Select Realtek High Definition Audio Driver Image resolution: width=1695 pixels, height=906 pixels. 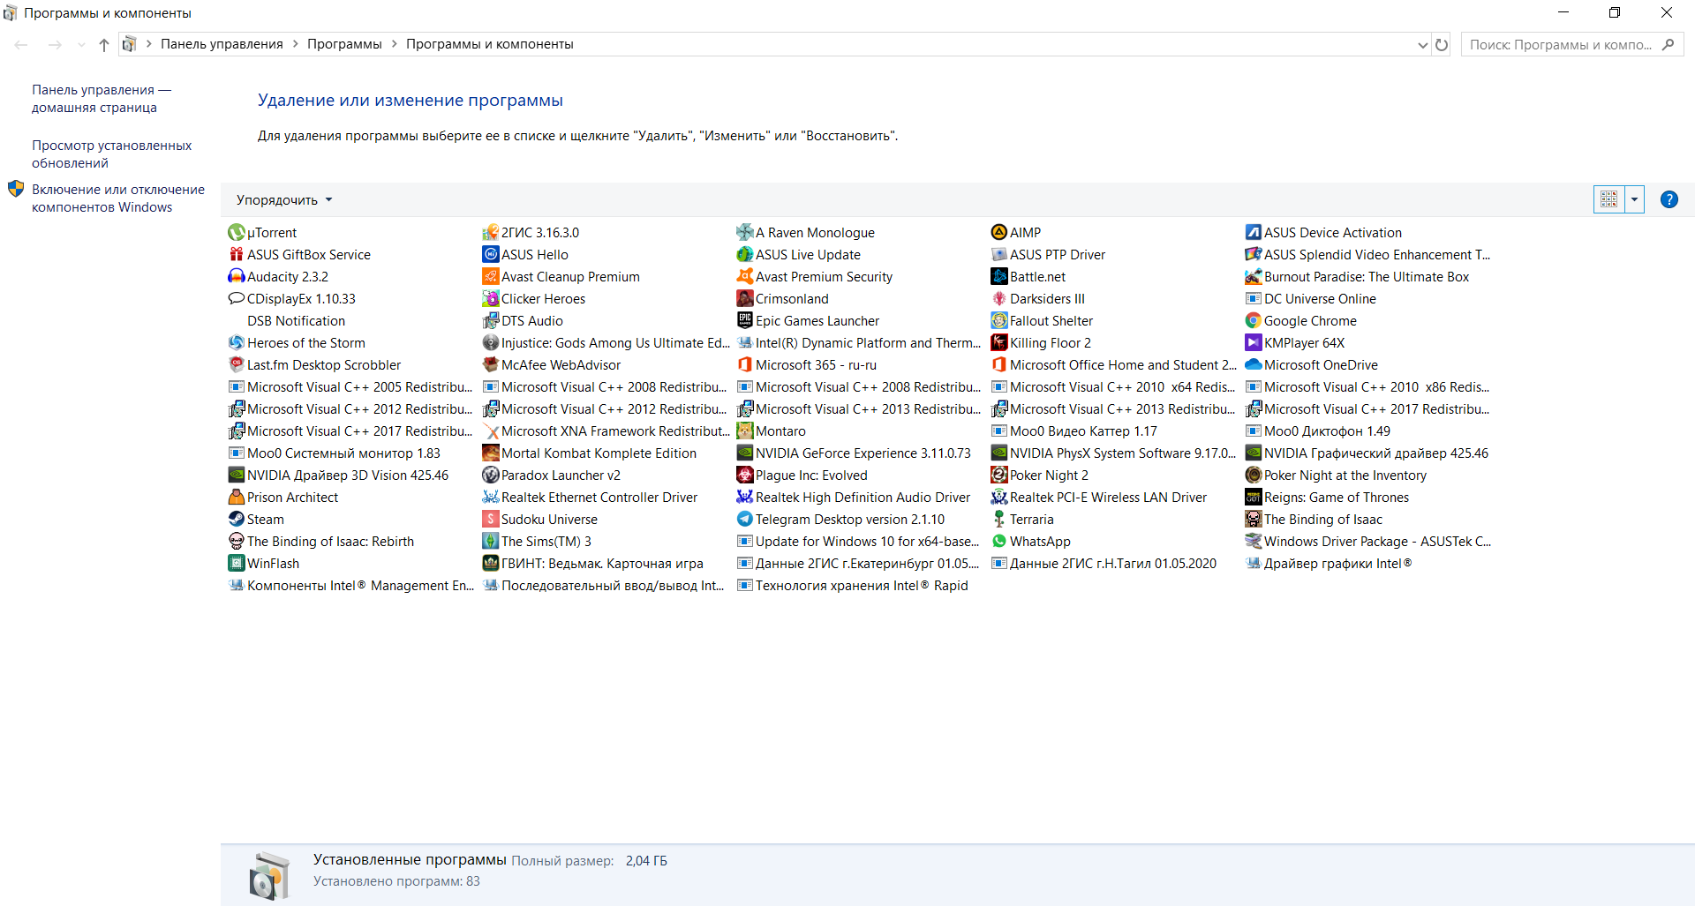854,498
